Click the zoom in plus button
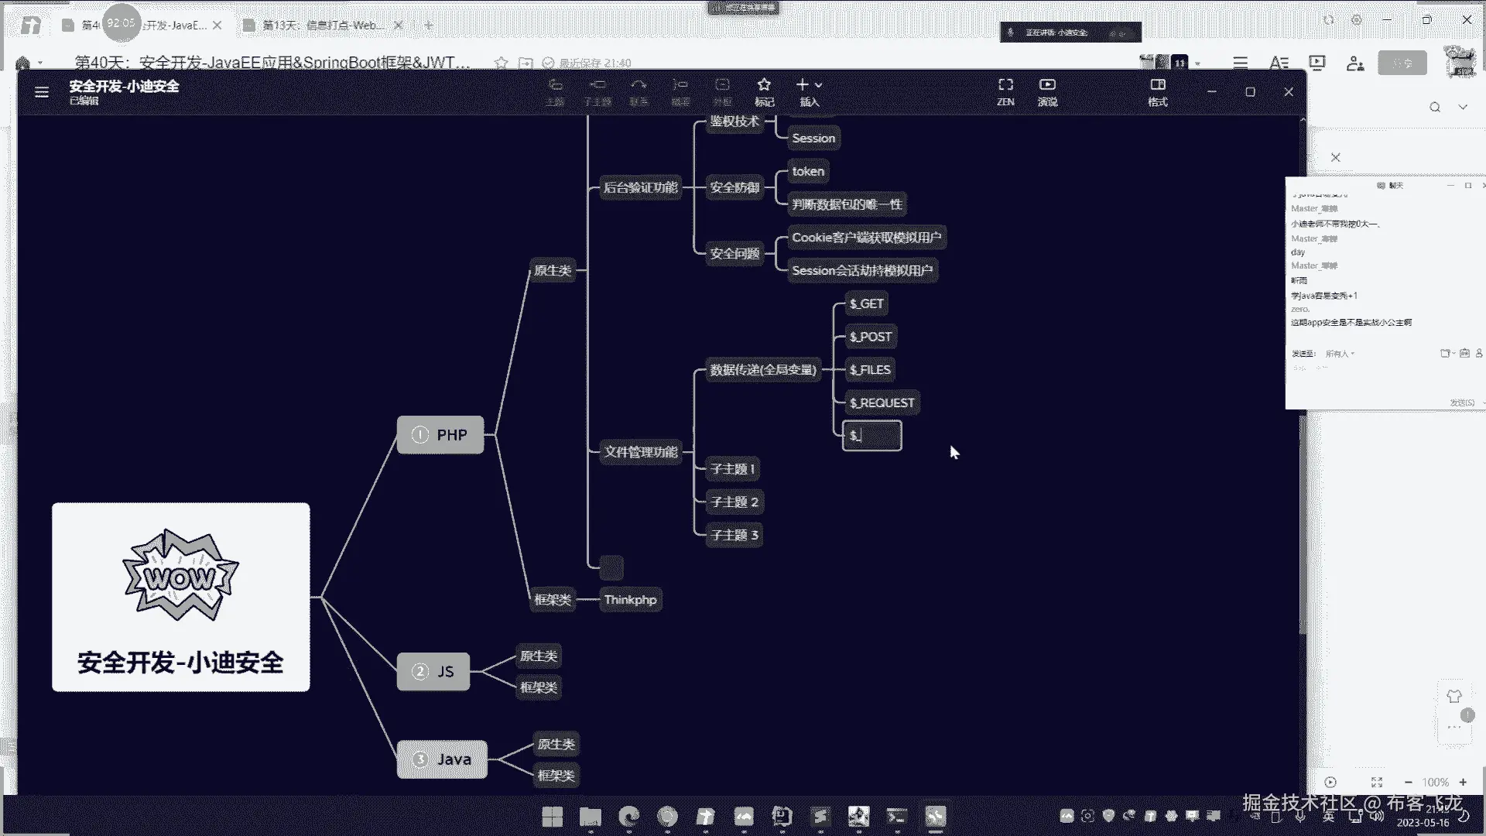Image resolution: width=1486 pixels, height=836 pixels. (1463, 783)
